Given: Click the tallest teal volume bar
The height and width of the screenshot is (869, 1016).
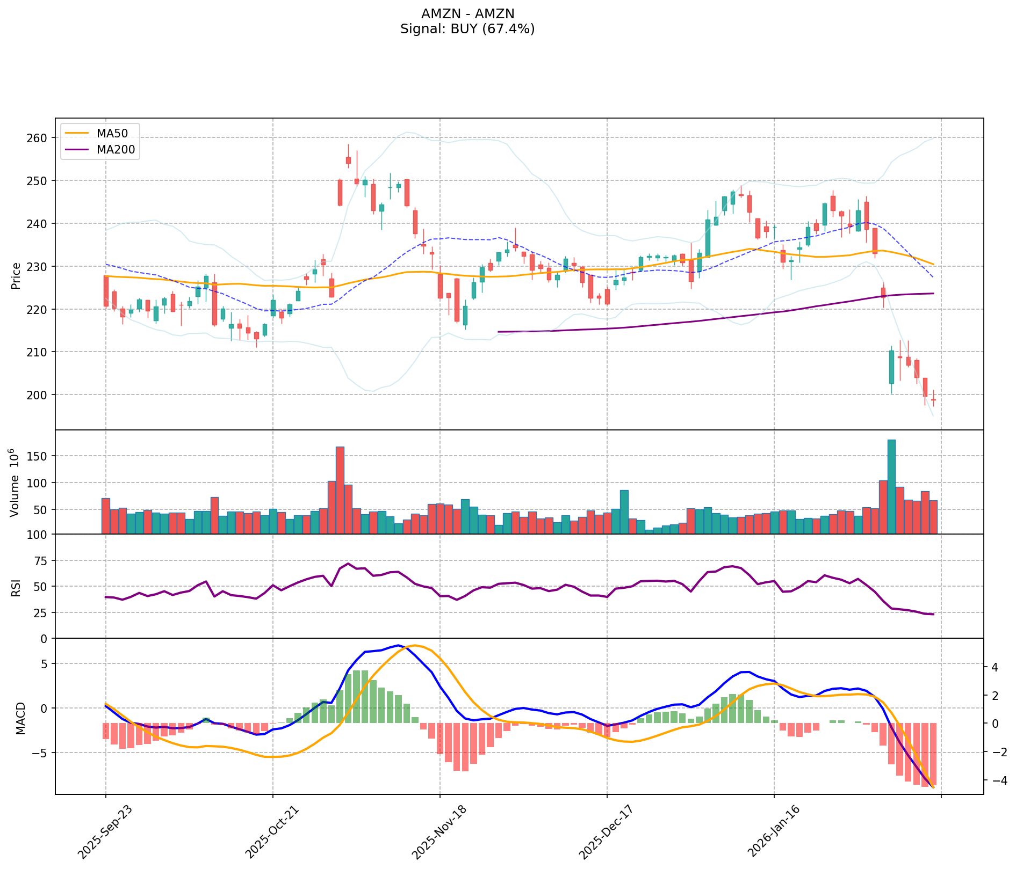Looking at the screenshot, I should [891, 486].
